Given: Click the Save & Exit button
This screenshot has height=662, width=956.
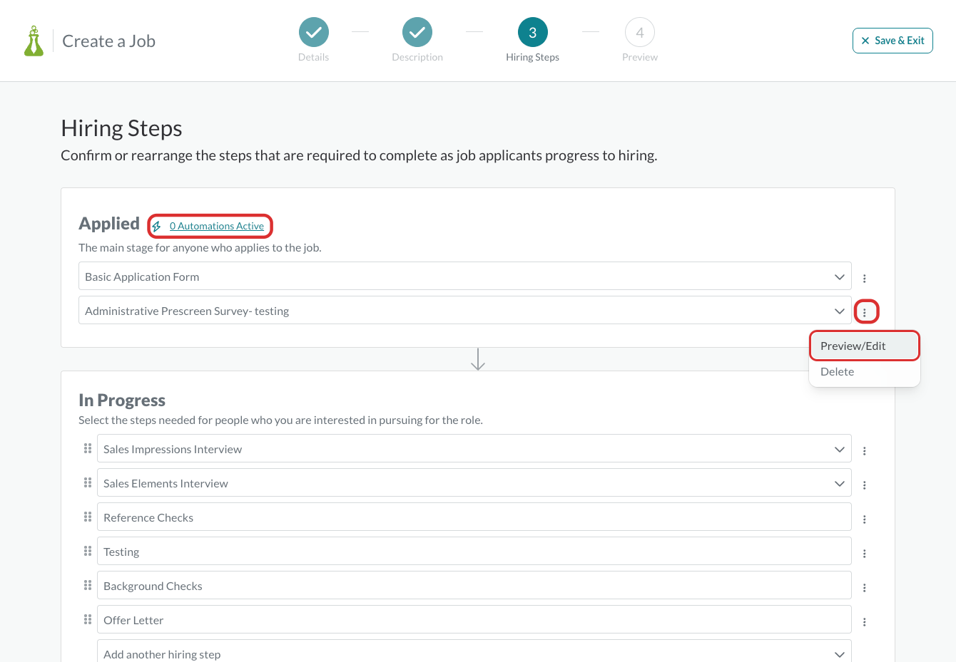Looking at the screenshot, I should 893,41.
